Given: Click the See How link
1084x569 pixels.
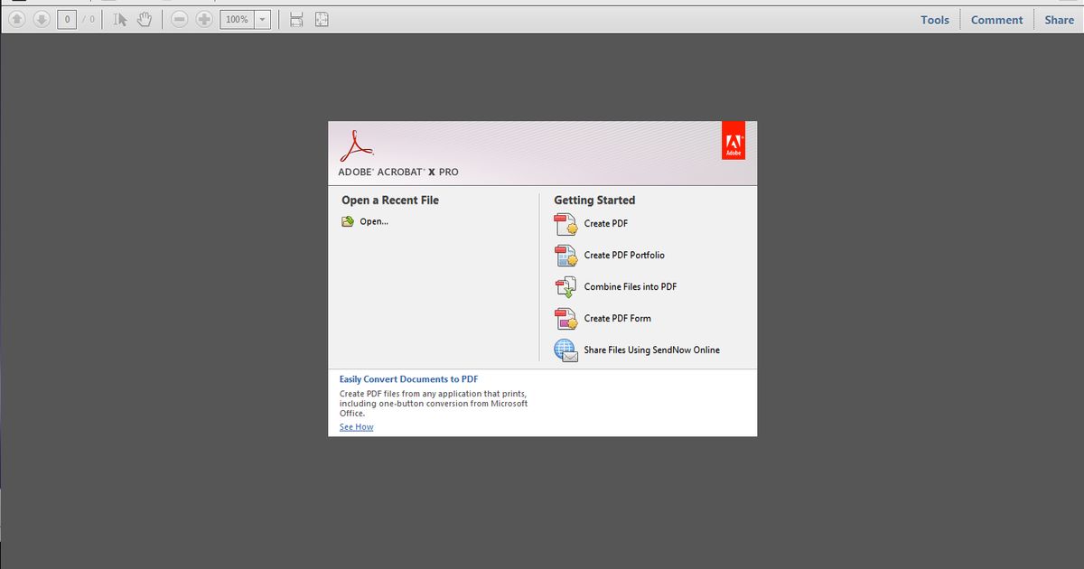Looking at the screenshot, I should click(x=356, y=427).
